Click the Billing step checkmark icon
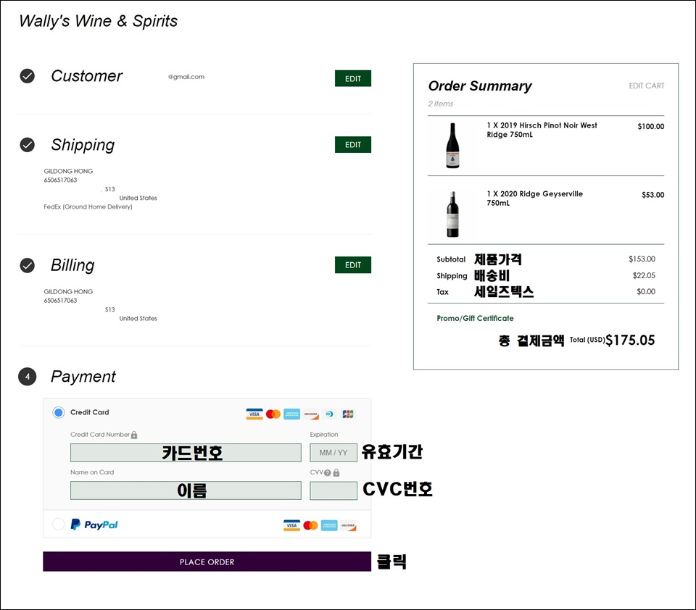Screen dimensions: 696x610 pos(27,265)
